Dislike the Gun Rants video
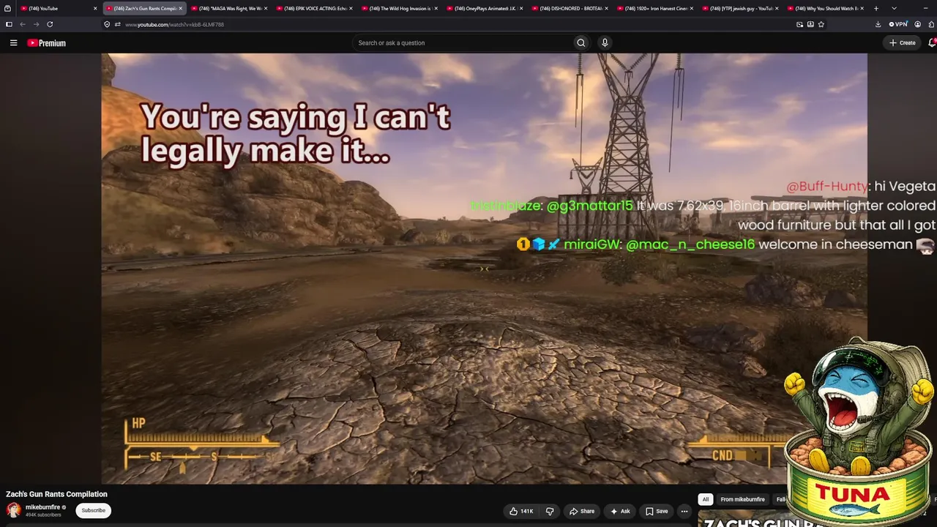This screenshot has width=937, height=527. click(x=550, y=511)
